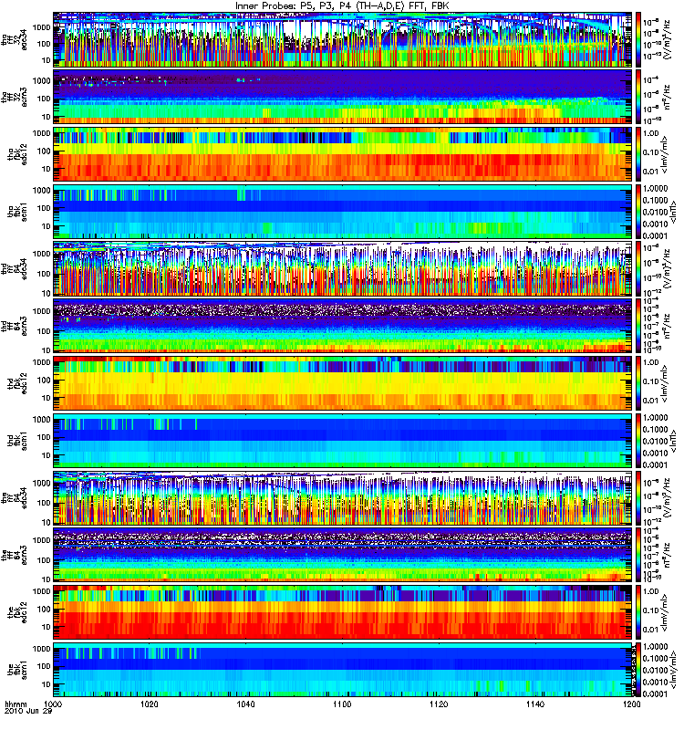Click color bar beside the fbk scm1 panel
Viewport: 684px width, 730px height.
pyautogui.click(x=638, y=670)
